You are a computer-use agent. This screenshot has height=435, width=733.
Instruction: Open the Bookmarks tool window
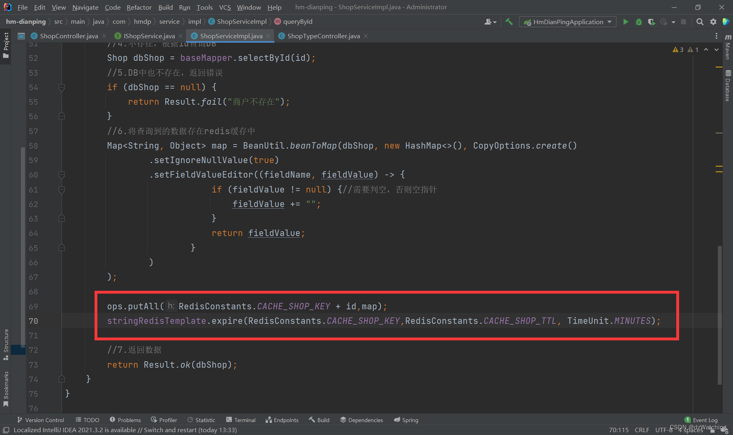6,389
